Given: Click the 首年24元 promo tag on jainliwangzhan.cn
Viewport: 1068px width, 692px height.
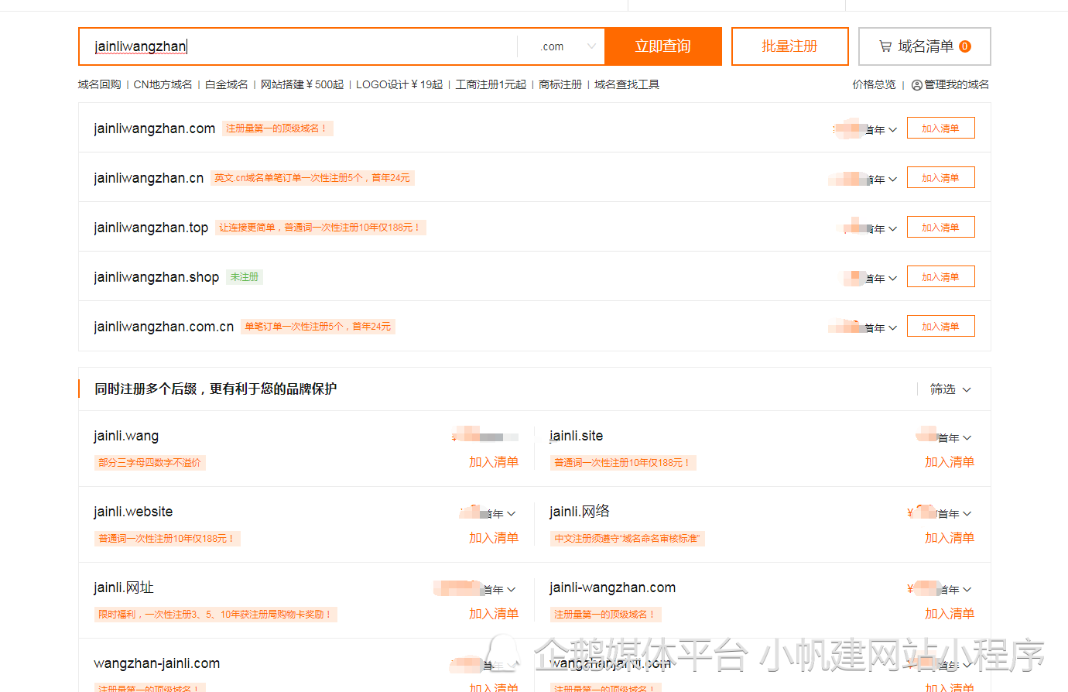Looking at the screenshot, I should [313, 178].
